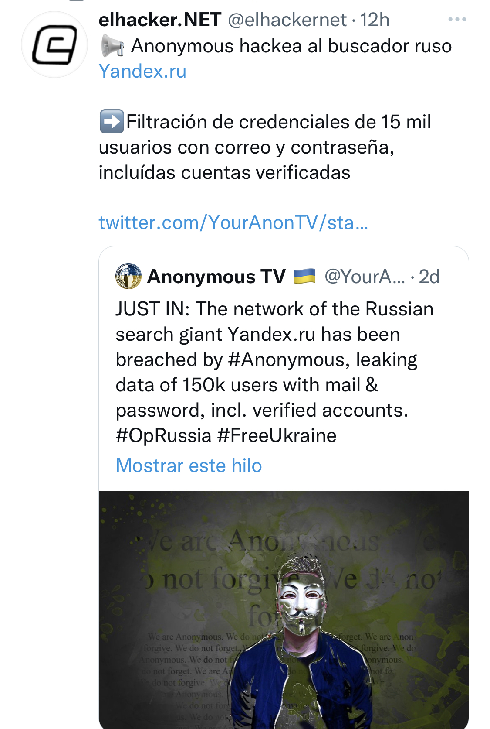Click the Ukrainian flag emoji
The height and width of the screenshot is (729, 490).
coord(304,276)
